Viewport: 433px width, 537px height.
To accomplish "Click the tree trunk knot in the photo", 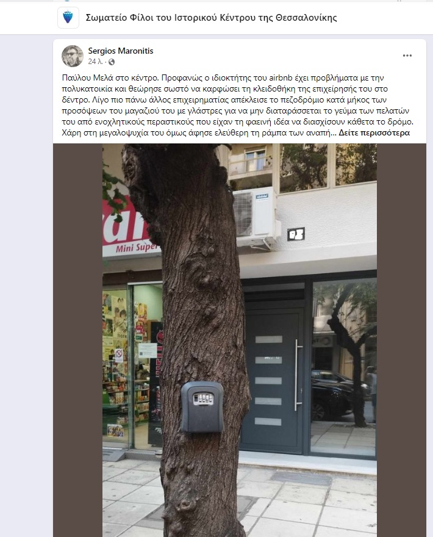I will 202,274.
